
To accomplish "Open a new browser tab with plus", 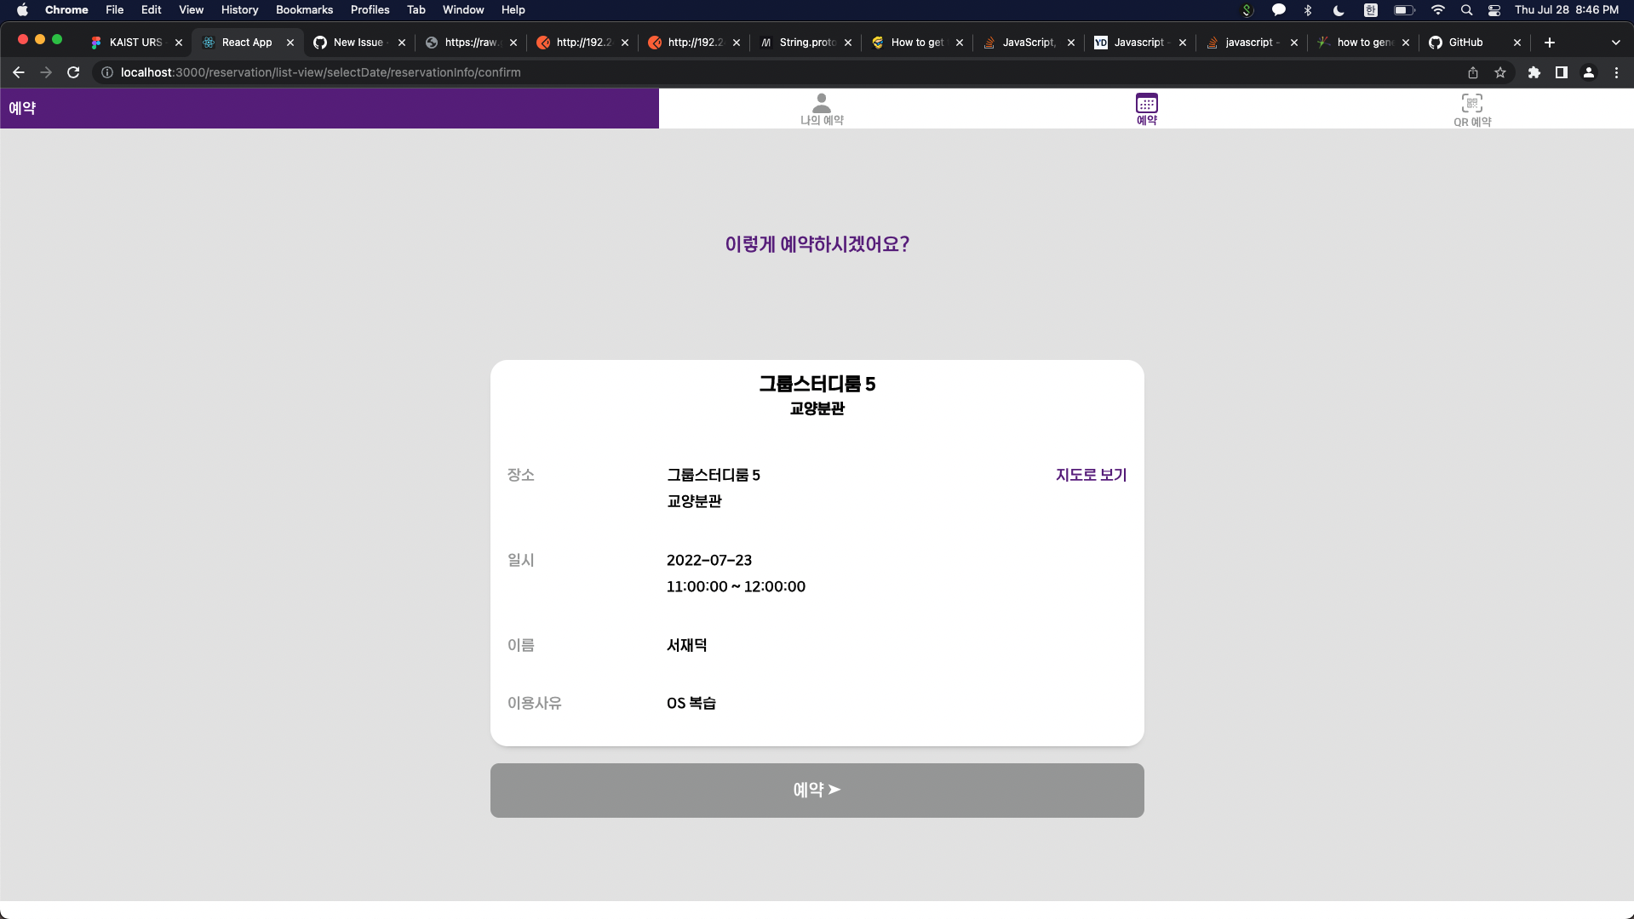I will pyautogui.click(x=1550, y=43).
